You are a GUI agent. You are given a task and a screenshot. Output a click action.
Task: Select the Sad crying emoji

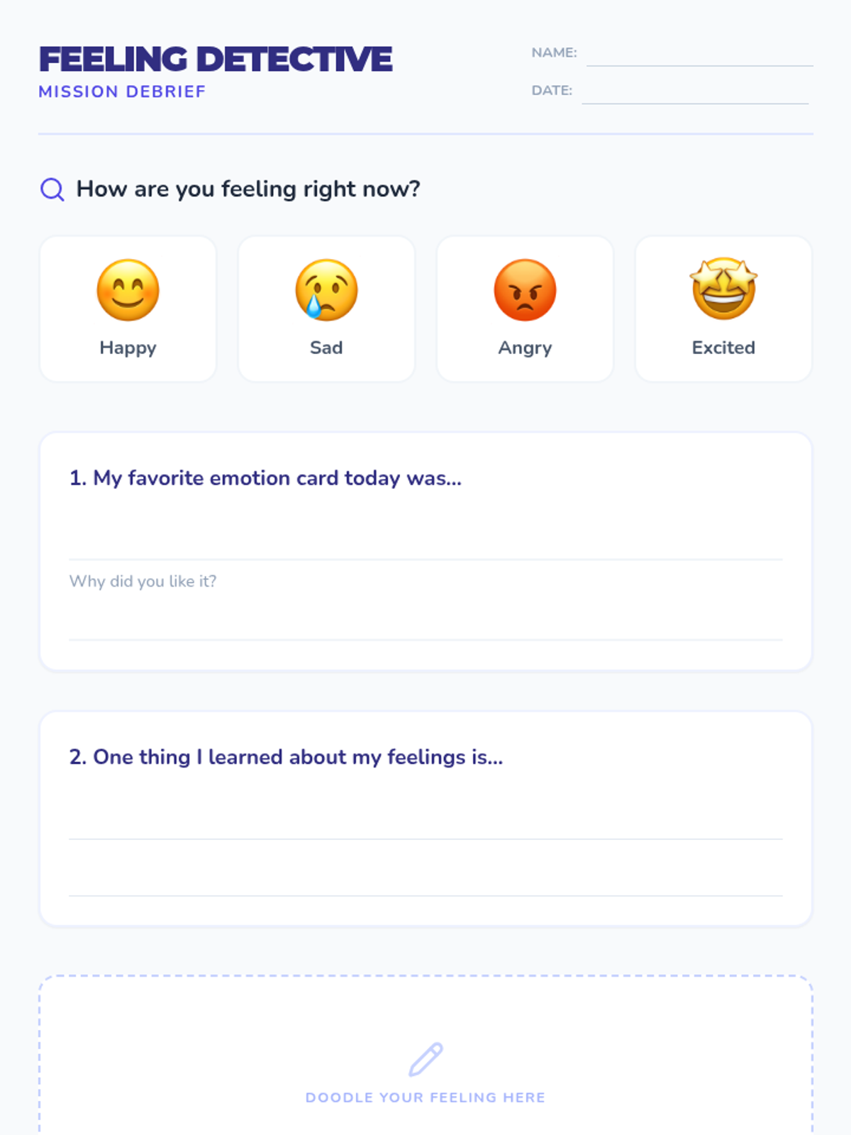326,290
